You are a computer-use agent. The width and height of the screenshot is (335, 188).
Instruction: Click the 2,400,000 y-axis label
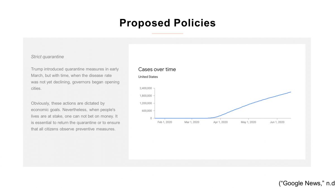[x=145, y=88]
